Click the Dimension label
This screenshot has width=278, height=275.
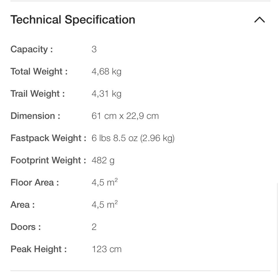(x=35, y=116)
